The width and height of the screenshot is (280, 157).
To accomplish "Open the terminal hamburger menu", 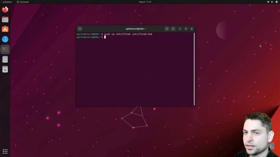I will click(x=173, y=29).
